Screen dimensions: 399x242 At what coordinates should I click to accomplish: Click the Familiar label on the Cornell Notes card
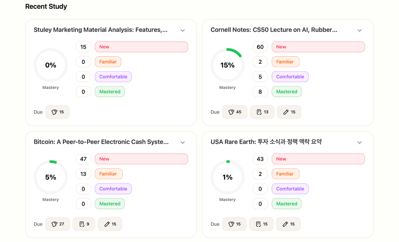tap(286, 62)
